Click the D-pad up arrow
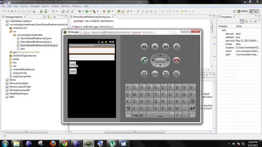This screenshot has height=147, width=262. (x=160, y=55)
